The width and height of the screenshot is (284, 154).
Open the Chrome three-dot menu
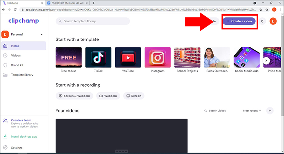pos(280,10)
